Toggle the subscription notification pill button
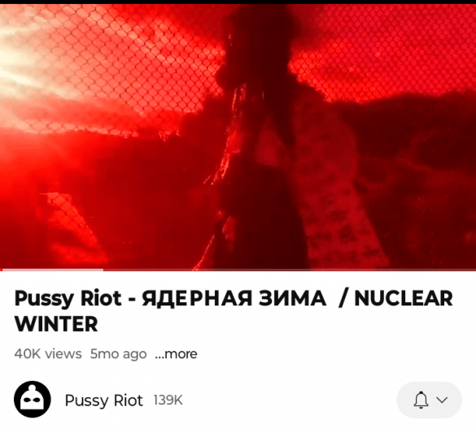Image resolution: width=476 pixels, height=433 pixels. click(x=430, y=400)
